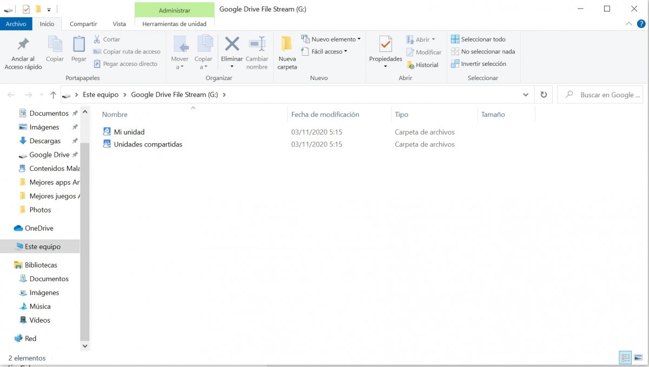
Task: Open the Contenidos Mala folder in sidebar
Action: 49,169
